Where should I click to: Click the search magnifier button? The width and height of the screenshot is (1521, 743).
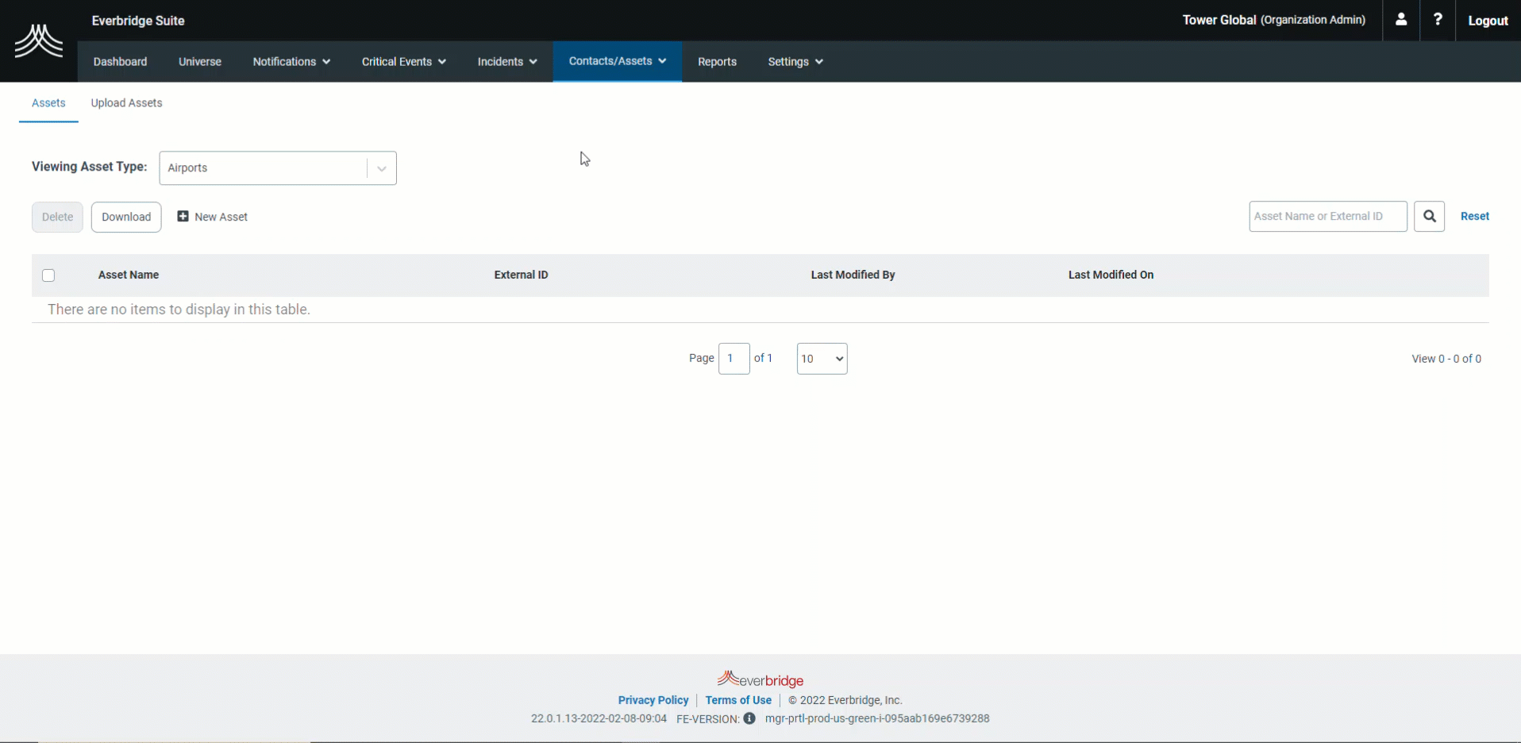tap(1429, 216)
